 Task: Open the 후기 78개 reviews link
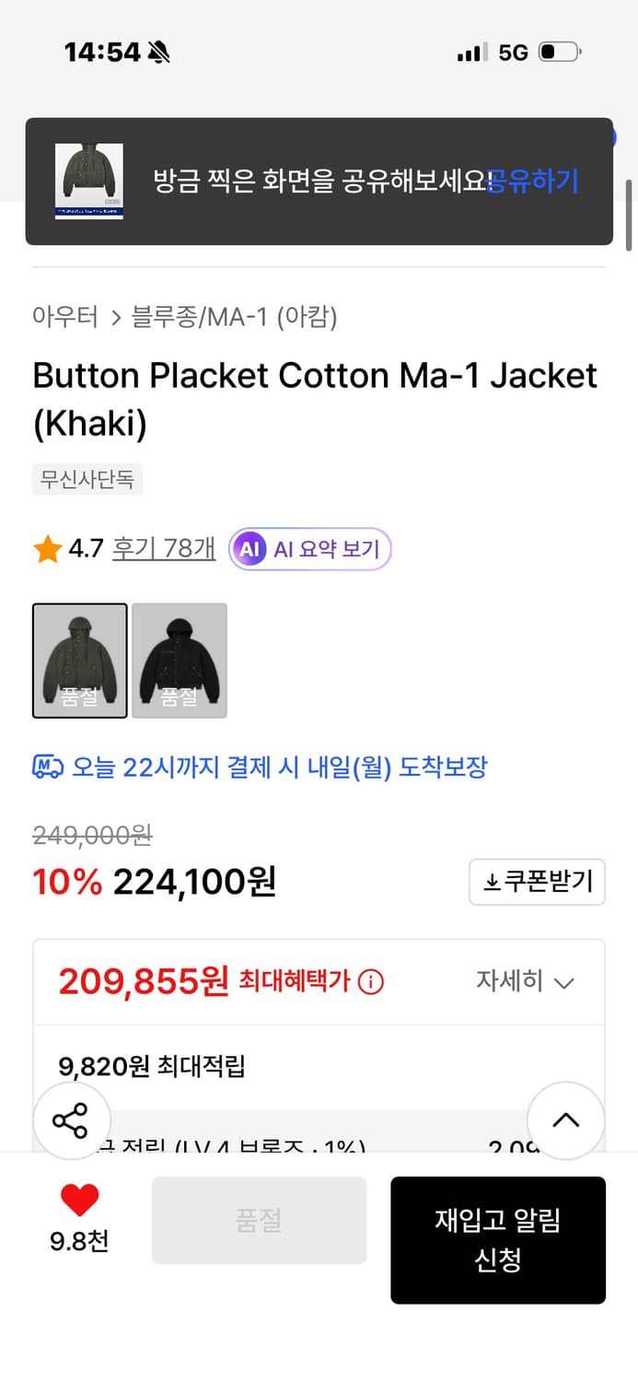point(163,547)
